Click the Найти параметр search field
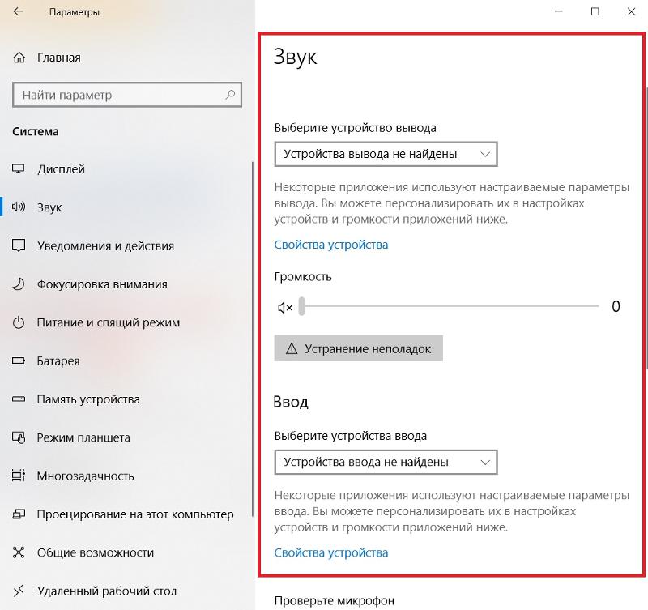 127,95
